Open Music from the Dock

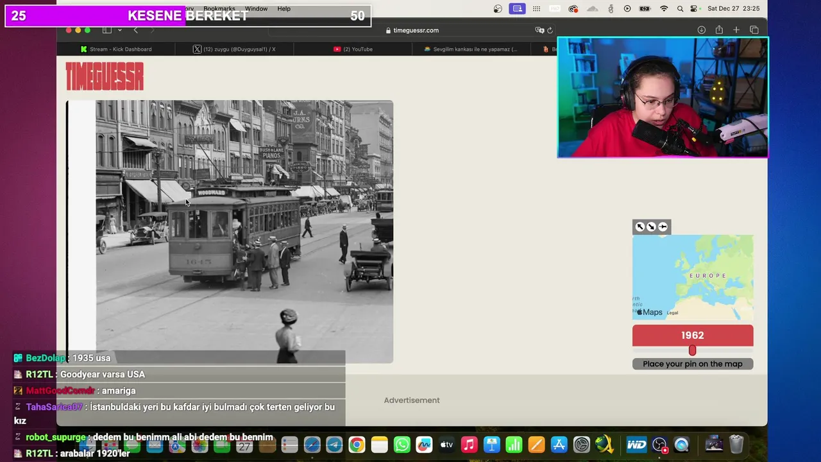[x=469, y=444]
